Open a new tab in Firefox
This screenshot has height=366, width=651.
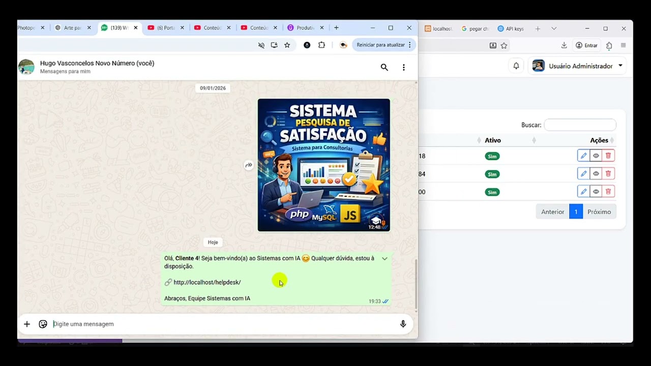click(538, 28)
